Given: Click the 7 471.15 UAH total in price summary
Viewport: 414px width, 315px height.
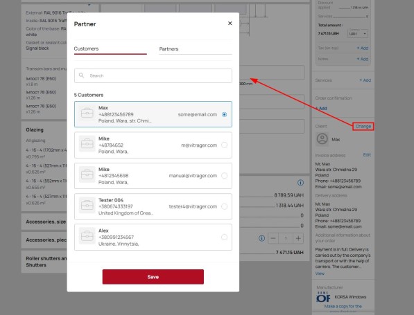Looking at the screenshot, I should (x=290, y=252).
